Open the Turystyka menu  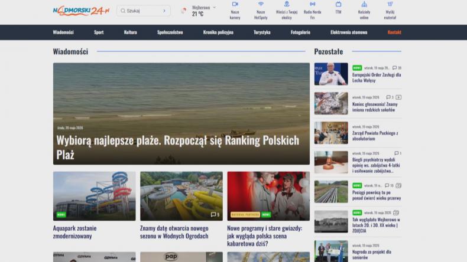pyautogui.click(x=262, y=32)
